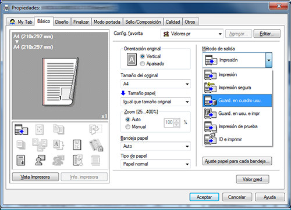Select the Vertical orientation radio button
The height and width of the screenshot is (210, 291).
[143, 56]
